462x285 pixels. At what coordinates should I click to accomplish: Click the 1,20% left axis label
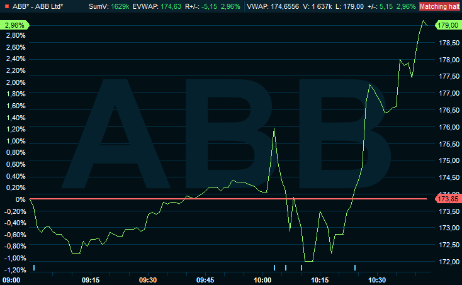click(16, 129)
